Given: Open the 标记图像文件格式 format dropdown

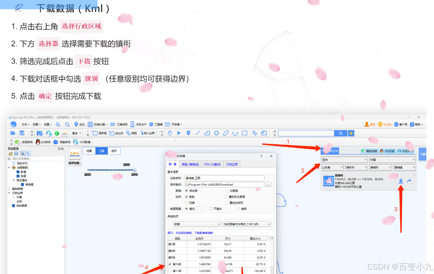Looking at the screenshot, I should click(247, 224).
